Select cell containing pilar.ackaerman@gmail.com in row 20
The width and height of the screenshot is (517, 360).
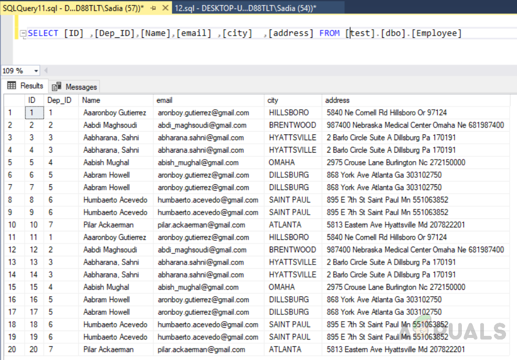(202, 350)
